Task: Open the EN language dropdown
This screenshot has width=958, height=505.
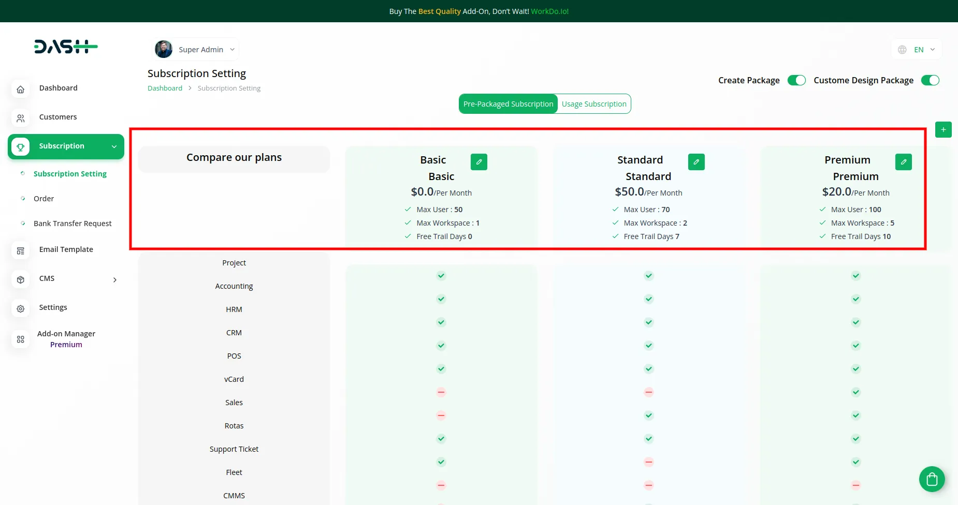Action: (x=917, y=50)
